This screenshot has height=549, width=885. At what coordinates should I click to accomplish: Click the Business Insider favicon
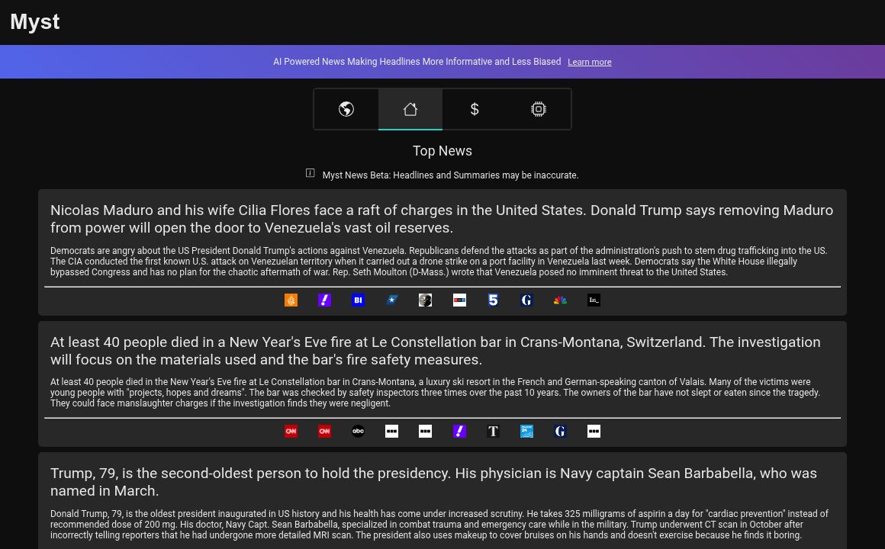coord(358,300)
